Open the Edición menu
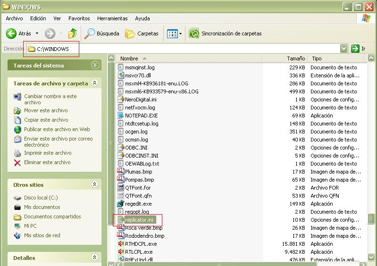 coord(38,18)
